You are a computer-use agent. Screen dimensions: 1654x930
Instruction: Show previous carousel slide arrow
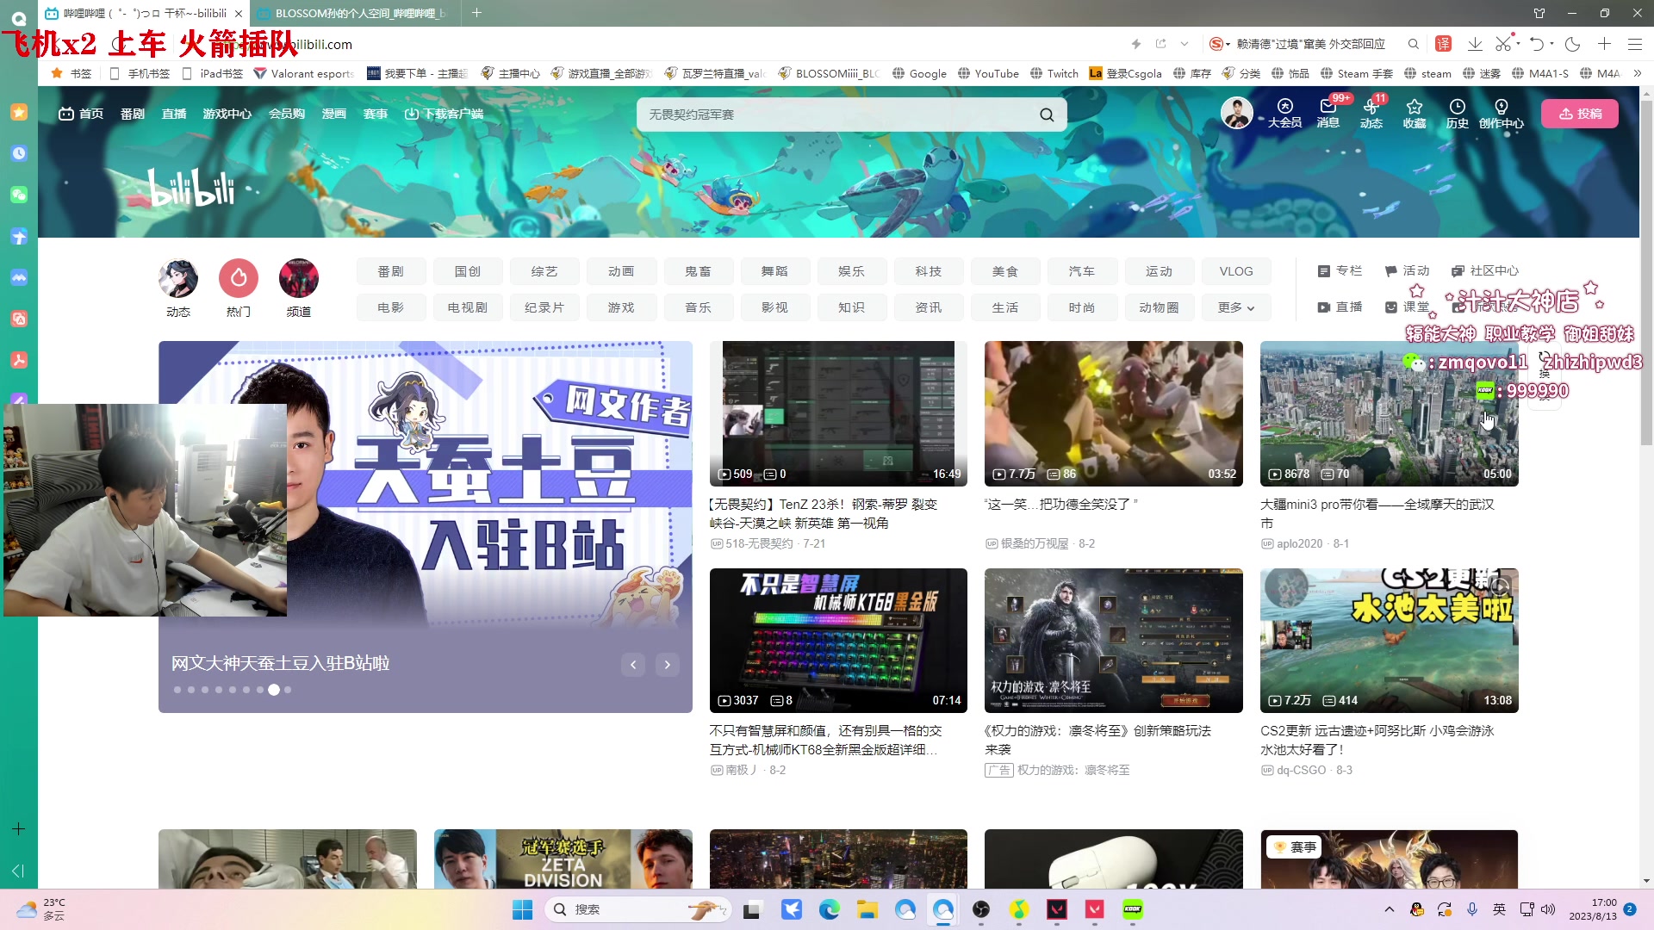633,664
